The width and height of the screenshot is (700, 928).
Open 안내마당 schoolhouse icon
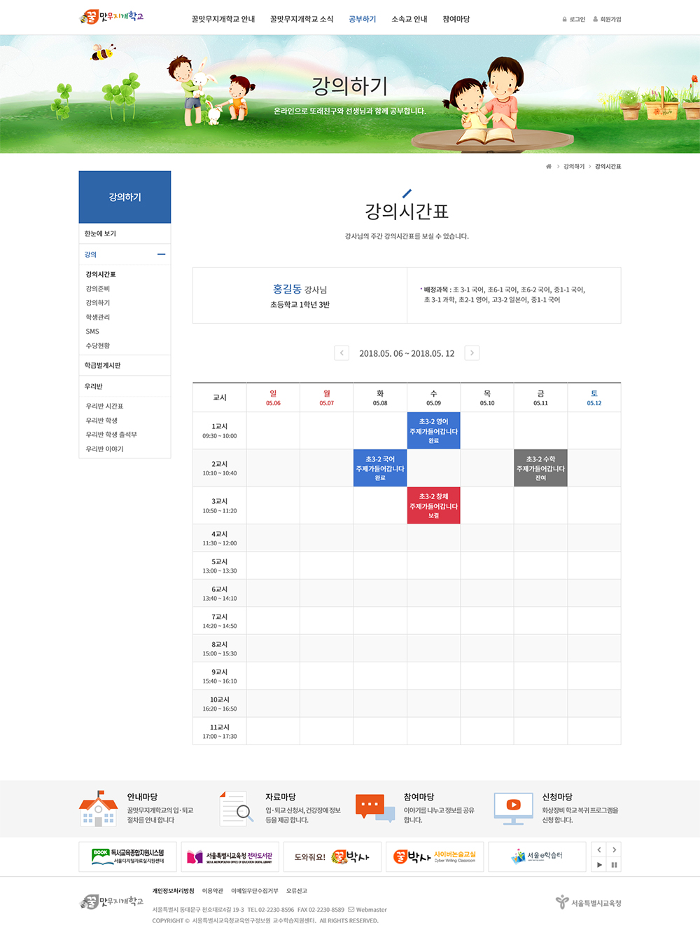98,809
